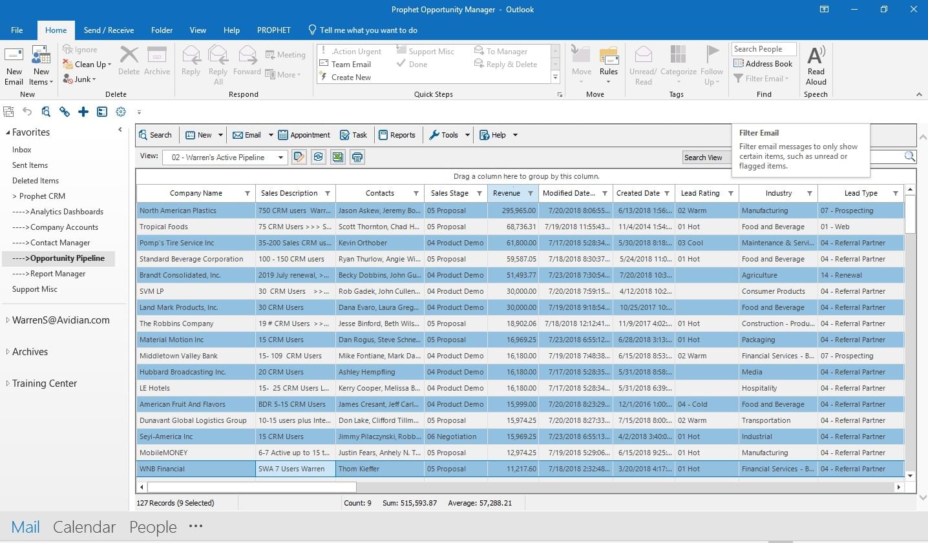Expand the Tools dropdown arrow

point(467,135)
